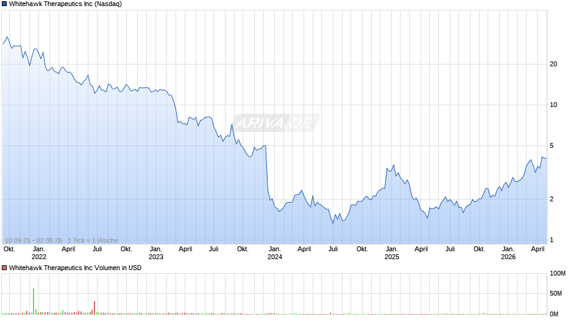The width and height of the screenshot is (573, 320).
Task: Click the price line peak in early January 2025
Action: click(x=394, y=165)
